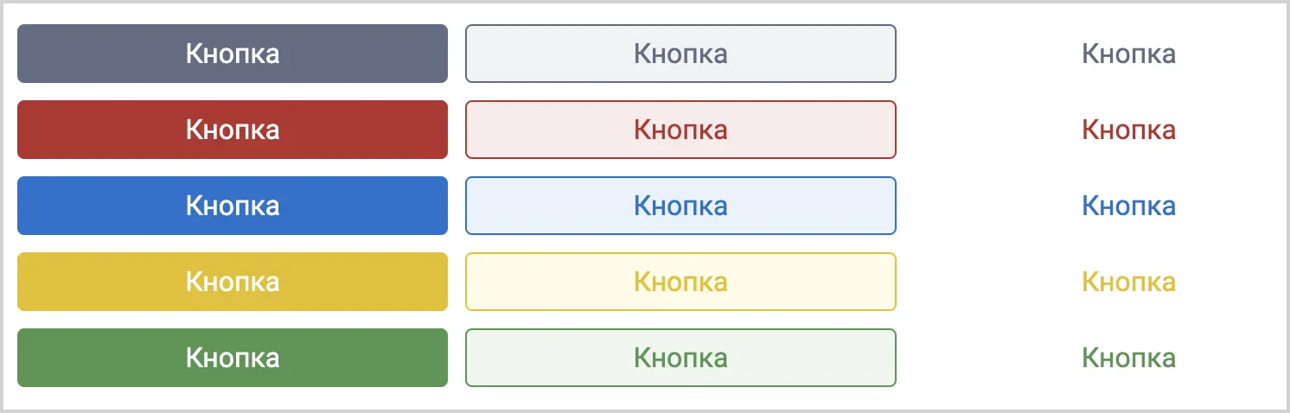Viewport: 1290px width, 413px height.
Task: Select the blue outlined Кнопка button
Action: point(680,206)
